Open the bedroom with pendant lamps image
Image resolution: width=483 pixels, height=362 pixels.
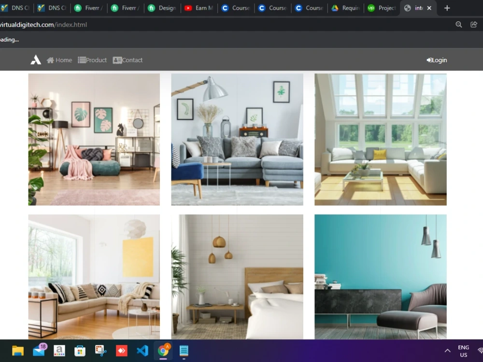[237, 277]
